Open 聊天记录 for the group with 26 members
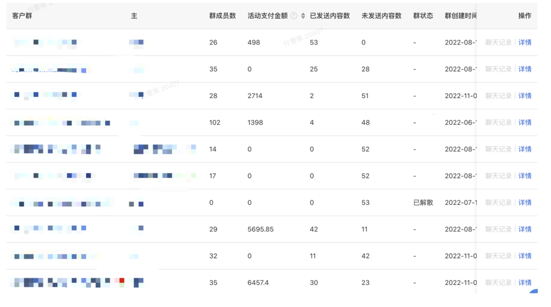Image resolution: width=551 pixels, height=307 pixels. (498, 42)
